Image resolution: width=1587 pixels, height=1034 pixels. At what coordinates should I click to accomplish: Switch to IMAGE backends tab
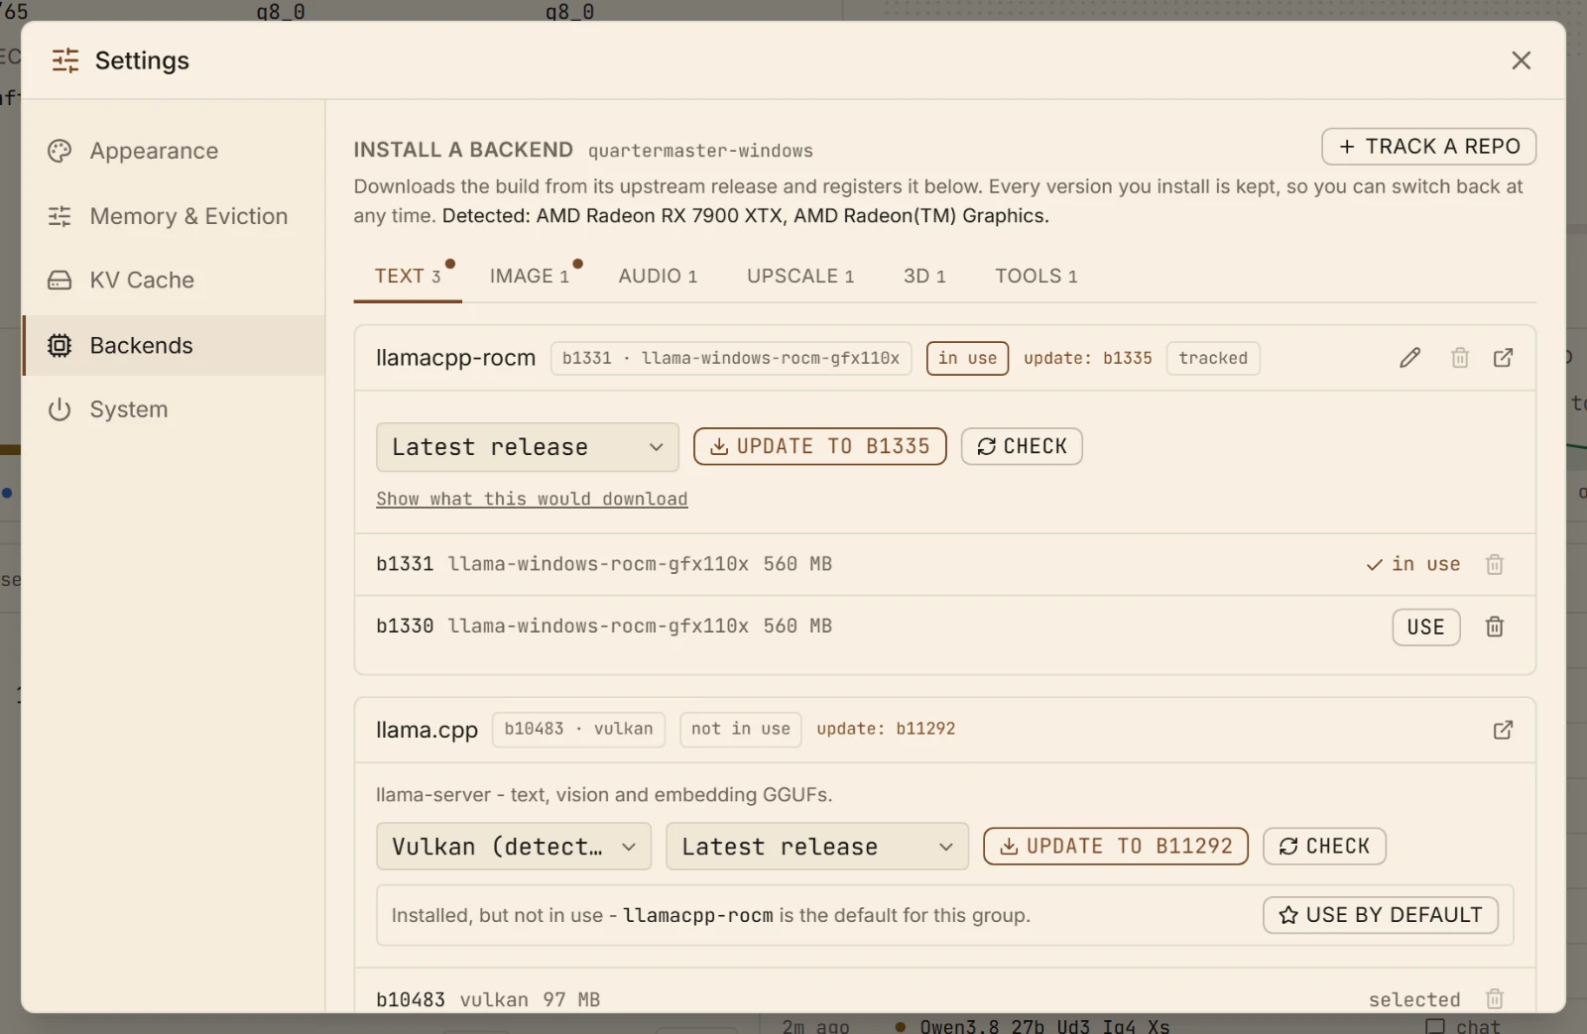(530, 277)
